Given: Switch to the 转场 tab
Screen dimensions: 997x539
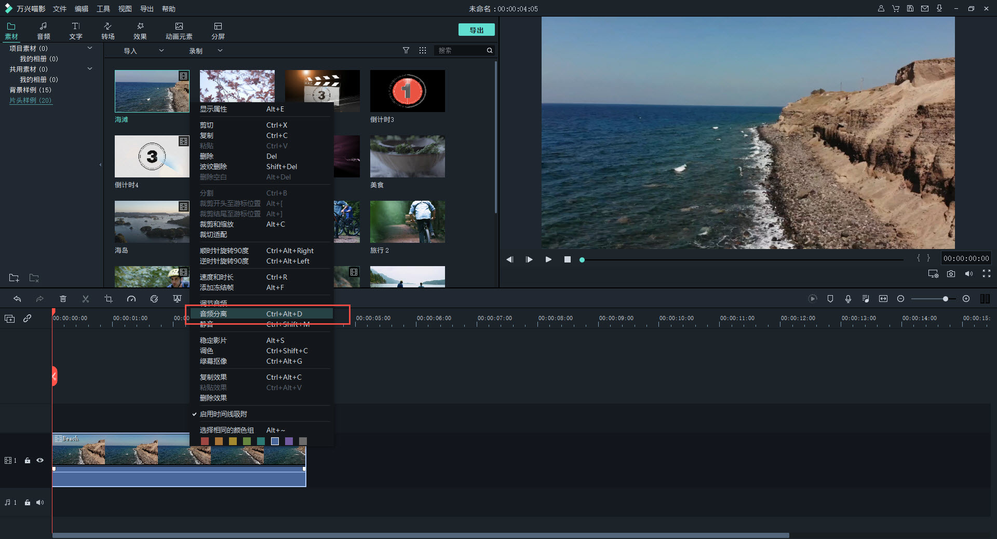Looking at the screenshot, I should point(108,31).
